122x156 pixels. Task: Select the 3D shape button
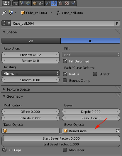[90, 41]
